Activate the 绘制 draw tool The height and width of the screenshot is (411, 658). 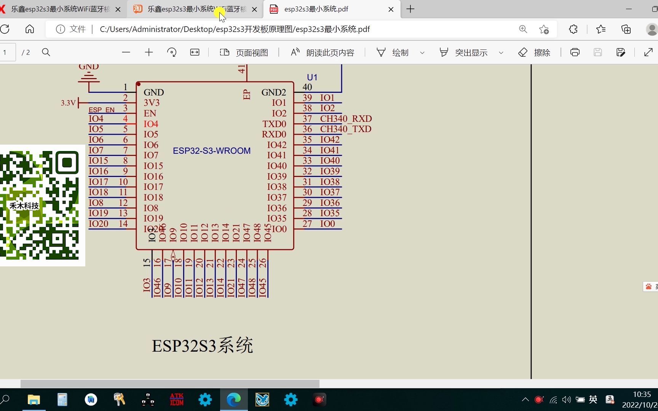tap(393, 53)
